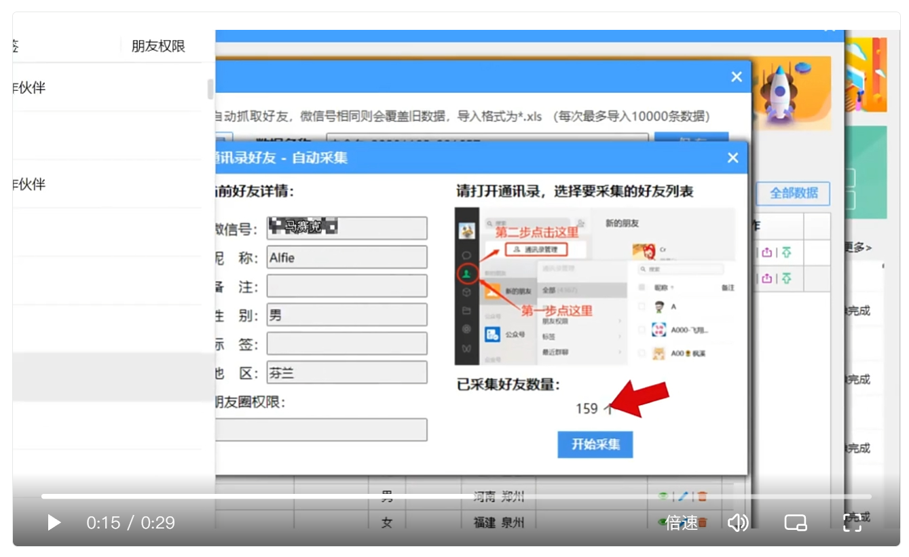This screenshot has width=909, height=557.
Task: Click the 0:15 / 0:29 time display
Action: 130,522
